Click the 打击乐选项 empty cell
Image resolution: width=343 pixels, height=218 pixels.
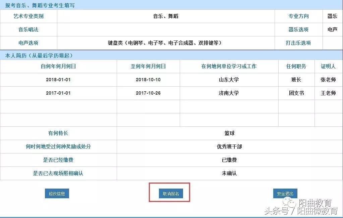tap(332, 43)
